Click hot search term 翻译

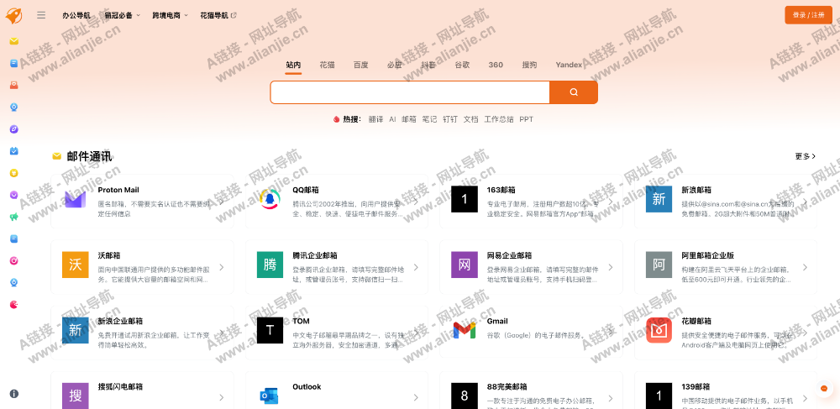pos(375,119)
